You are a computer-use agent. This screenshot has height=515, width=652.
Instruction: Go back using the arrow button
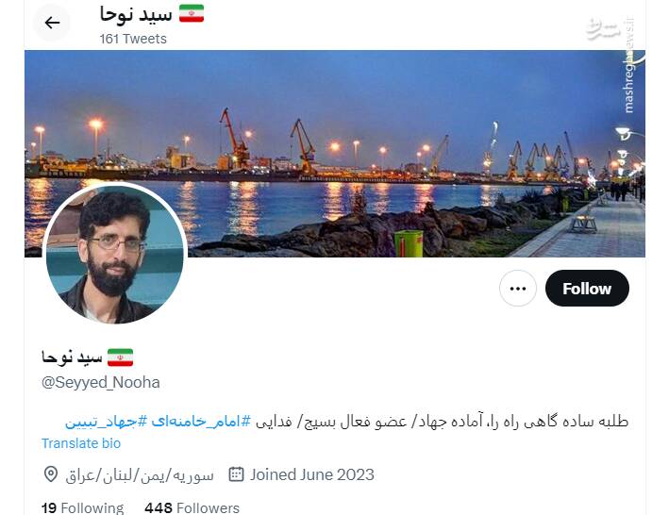(52, 23)
